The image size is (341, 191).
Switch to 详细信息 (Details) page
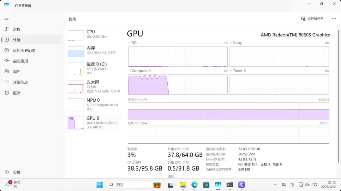pyautogui.click(x=20, y=82)
